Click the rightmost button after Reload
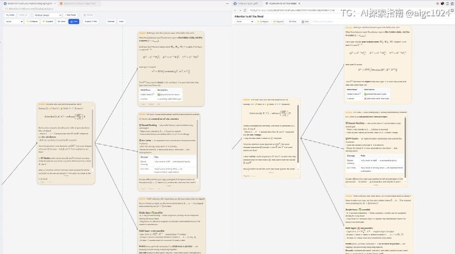 122,22
